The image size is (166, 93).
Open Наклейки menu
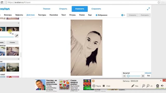coord(54,15)
